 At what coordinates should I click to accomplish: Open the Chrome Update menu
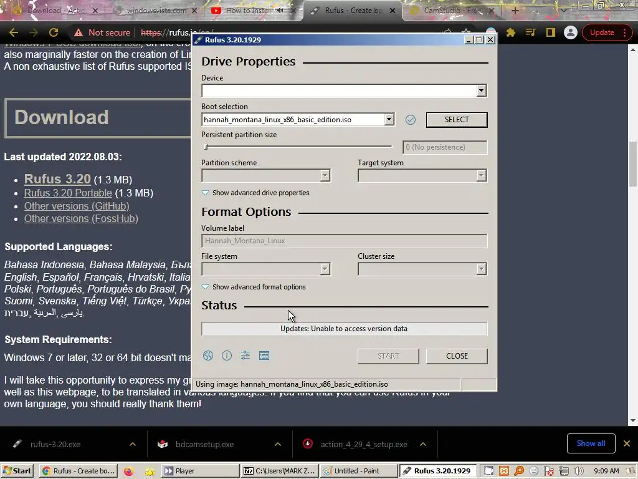(x=607, y=32)
